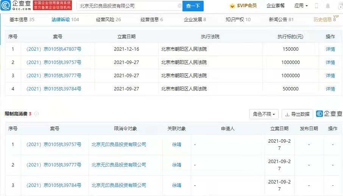
Task: Open 详情 for the 500000 execution row
Action: pos(330,89)
